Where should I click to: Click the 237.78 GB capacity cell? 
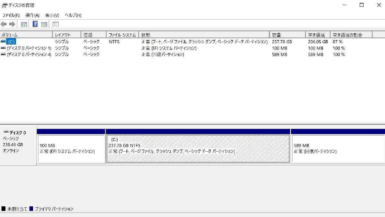point(282,42)
